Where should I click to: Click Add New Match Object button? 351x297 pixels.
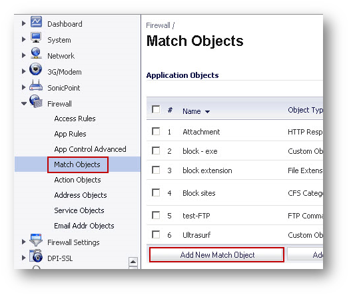pyautogui.click(x=216, y=254)
